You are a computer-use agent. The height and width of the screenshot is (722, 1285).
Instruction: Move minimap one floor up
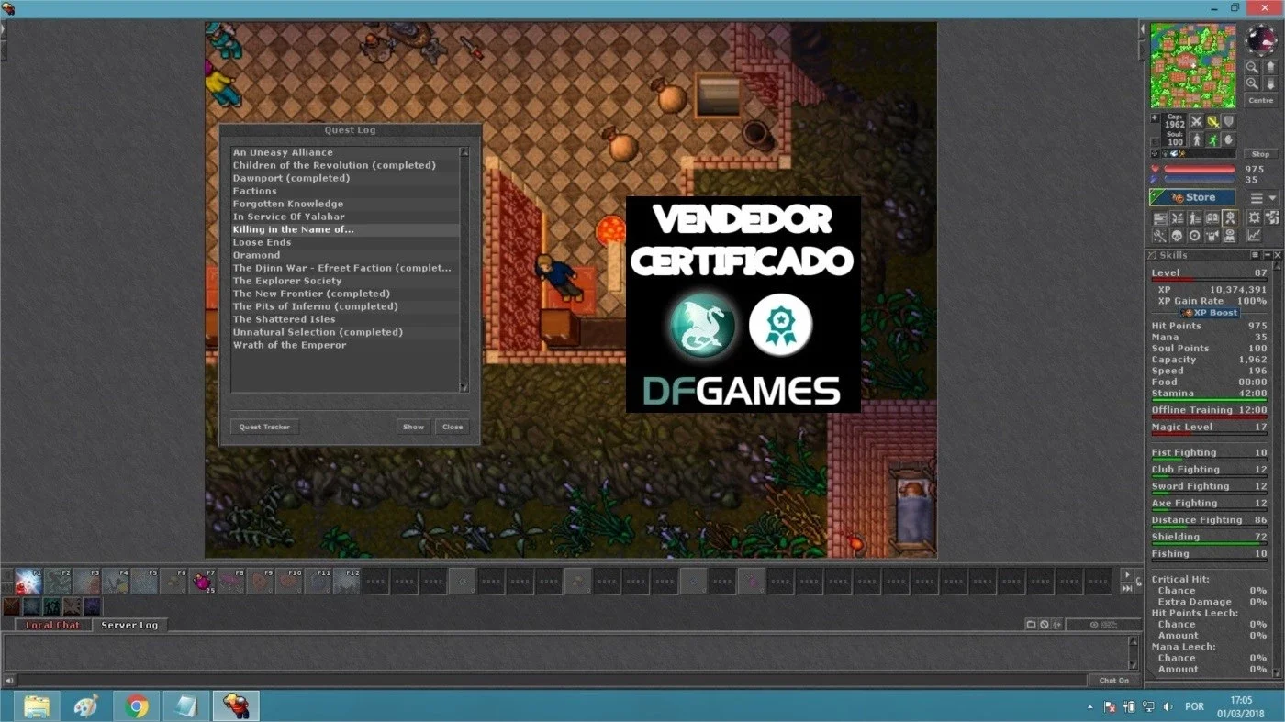coord(1271,67)
